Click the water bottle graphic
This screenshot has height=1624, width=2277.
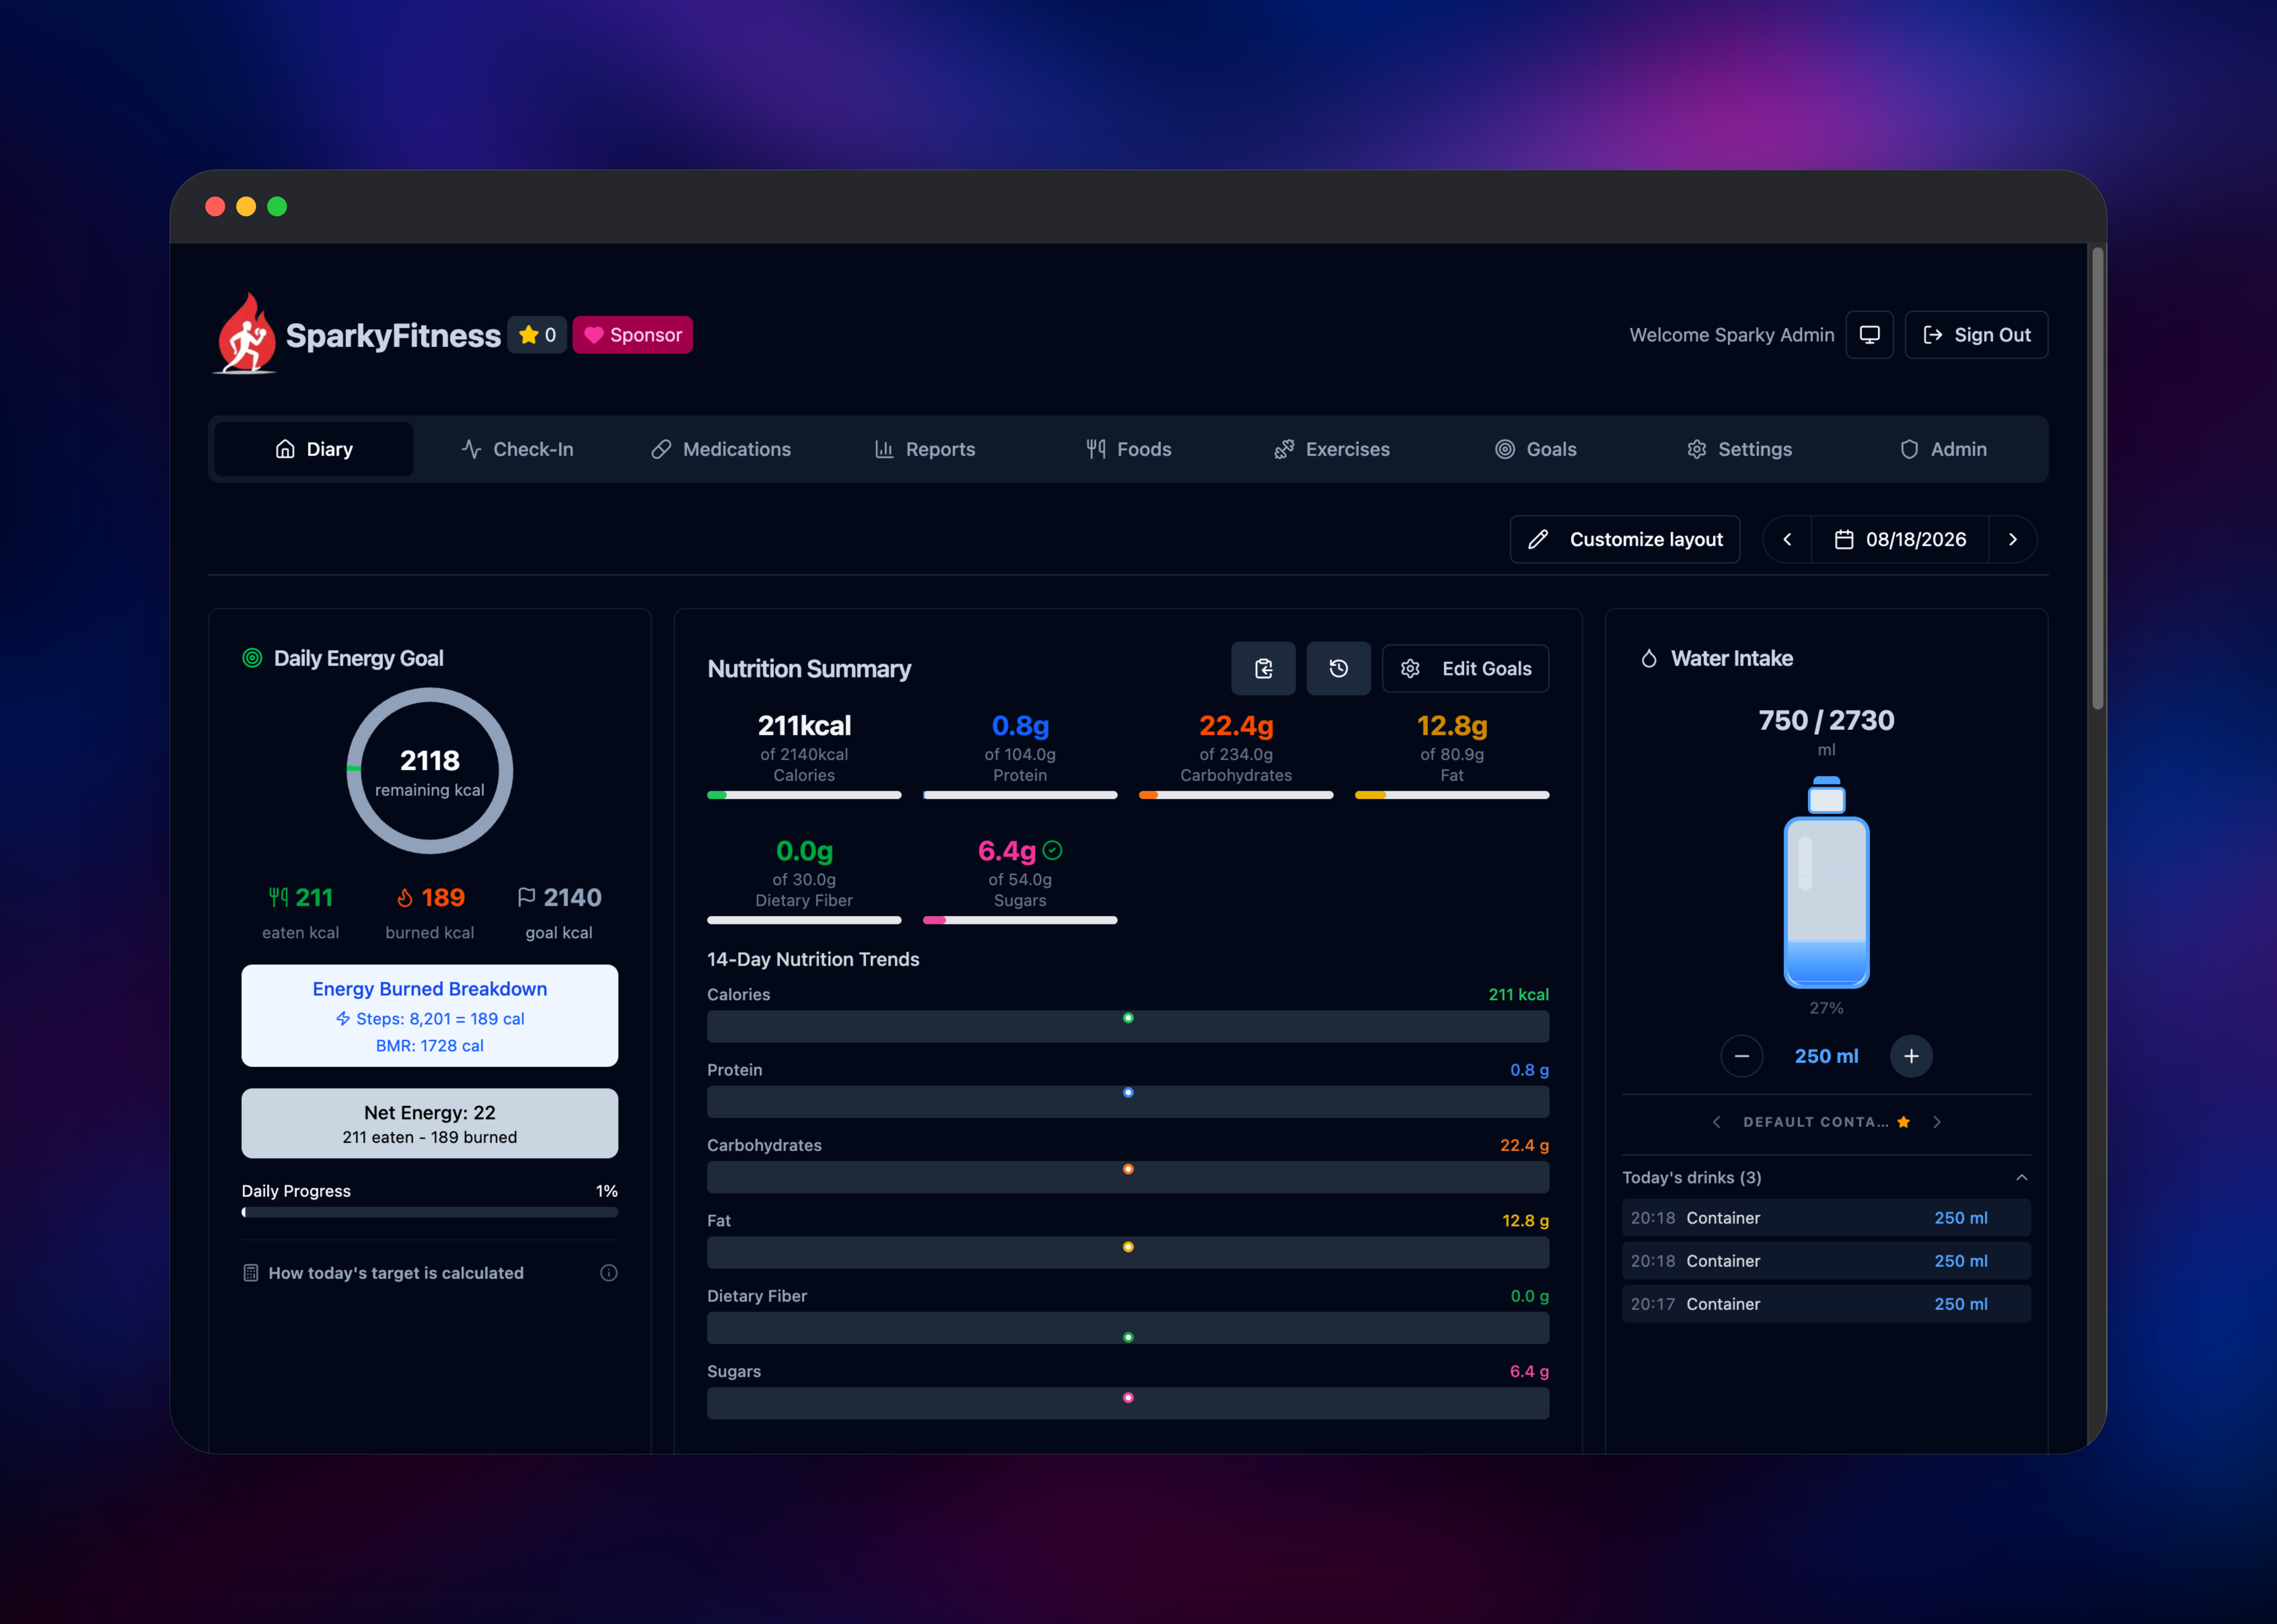coord(1827,882)
